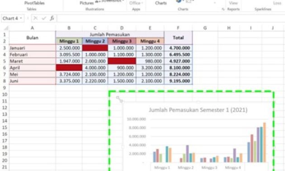Select column B header
285x171 pixels.
point(69,28)
